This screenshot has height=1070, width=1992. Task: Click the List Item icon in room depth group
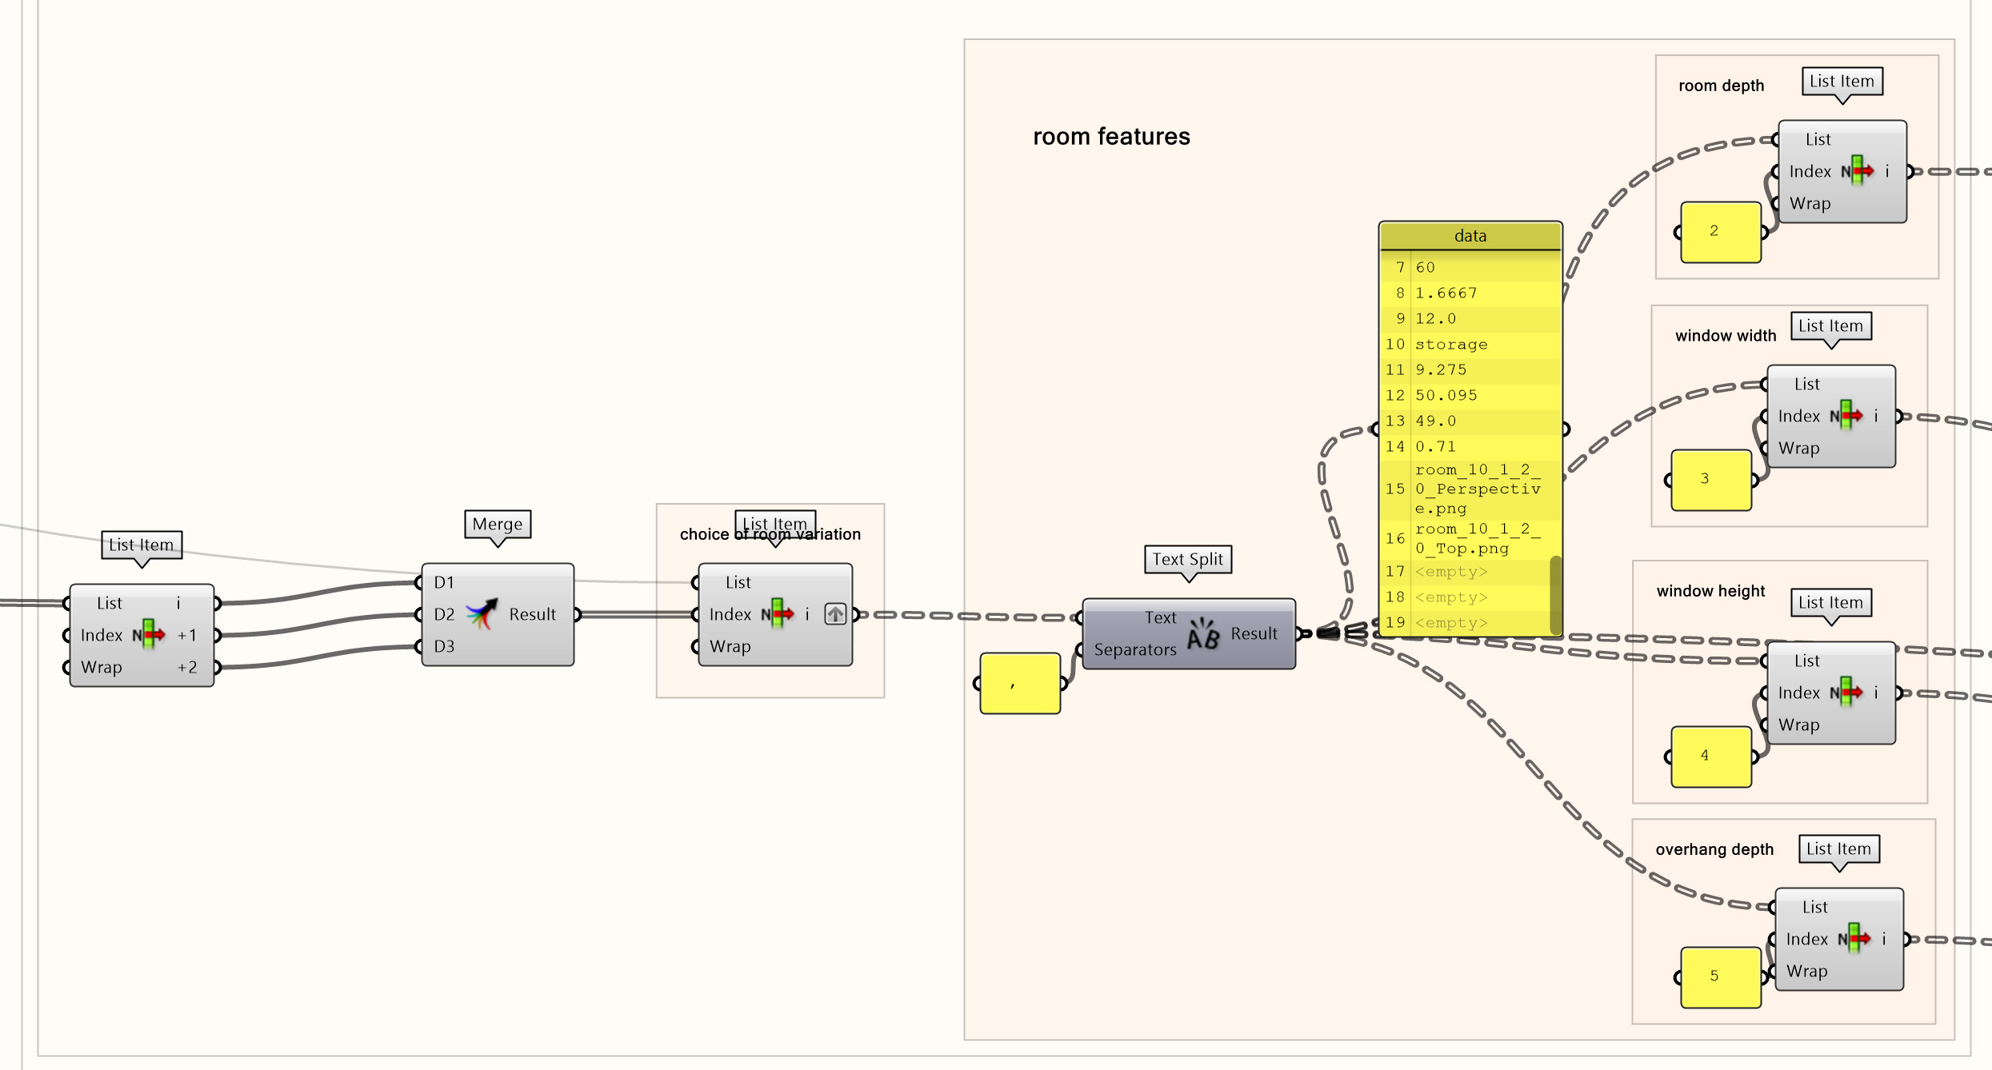pos(1858,171)
